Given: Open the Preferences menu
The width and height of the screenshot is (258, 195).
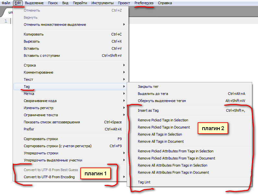Looking at the screenshot, I should click(x=144, y=3).
